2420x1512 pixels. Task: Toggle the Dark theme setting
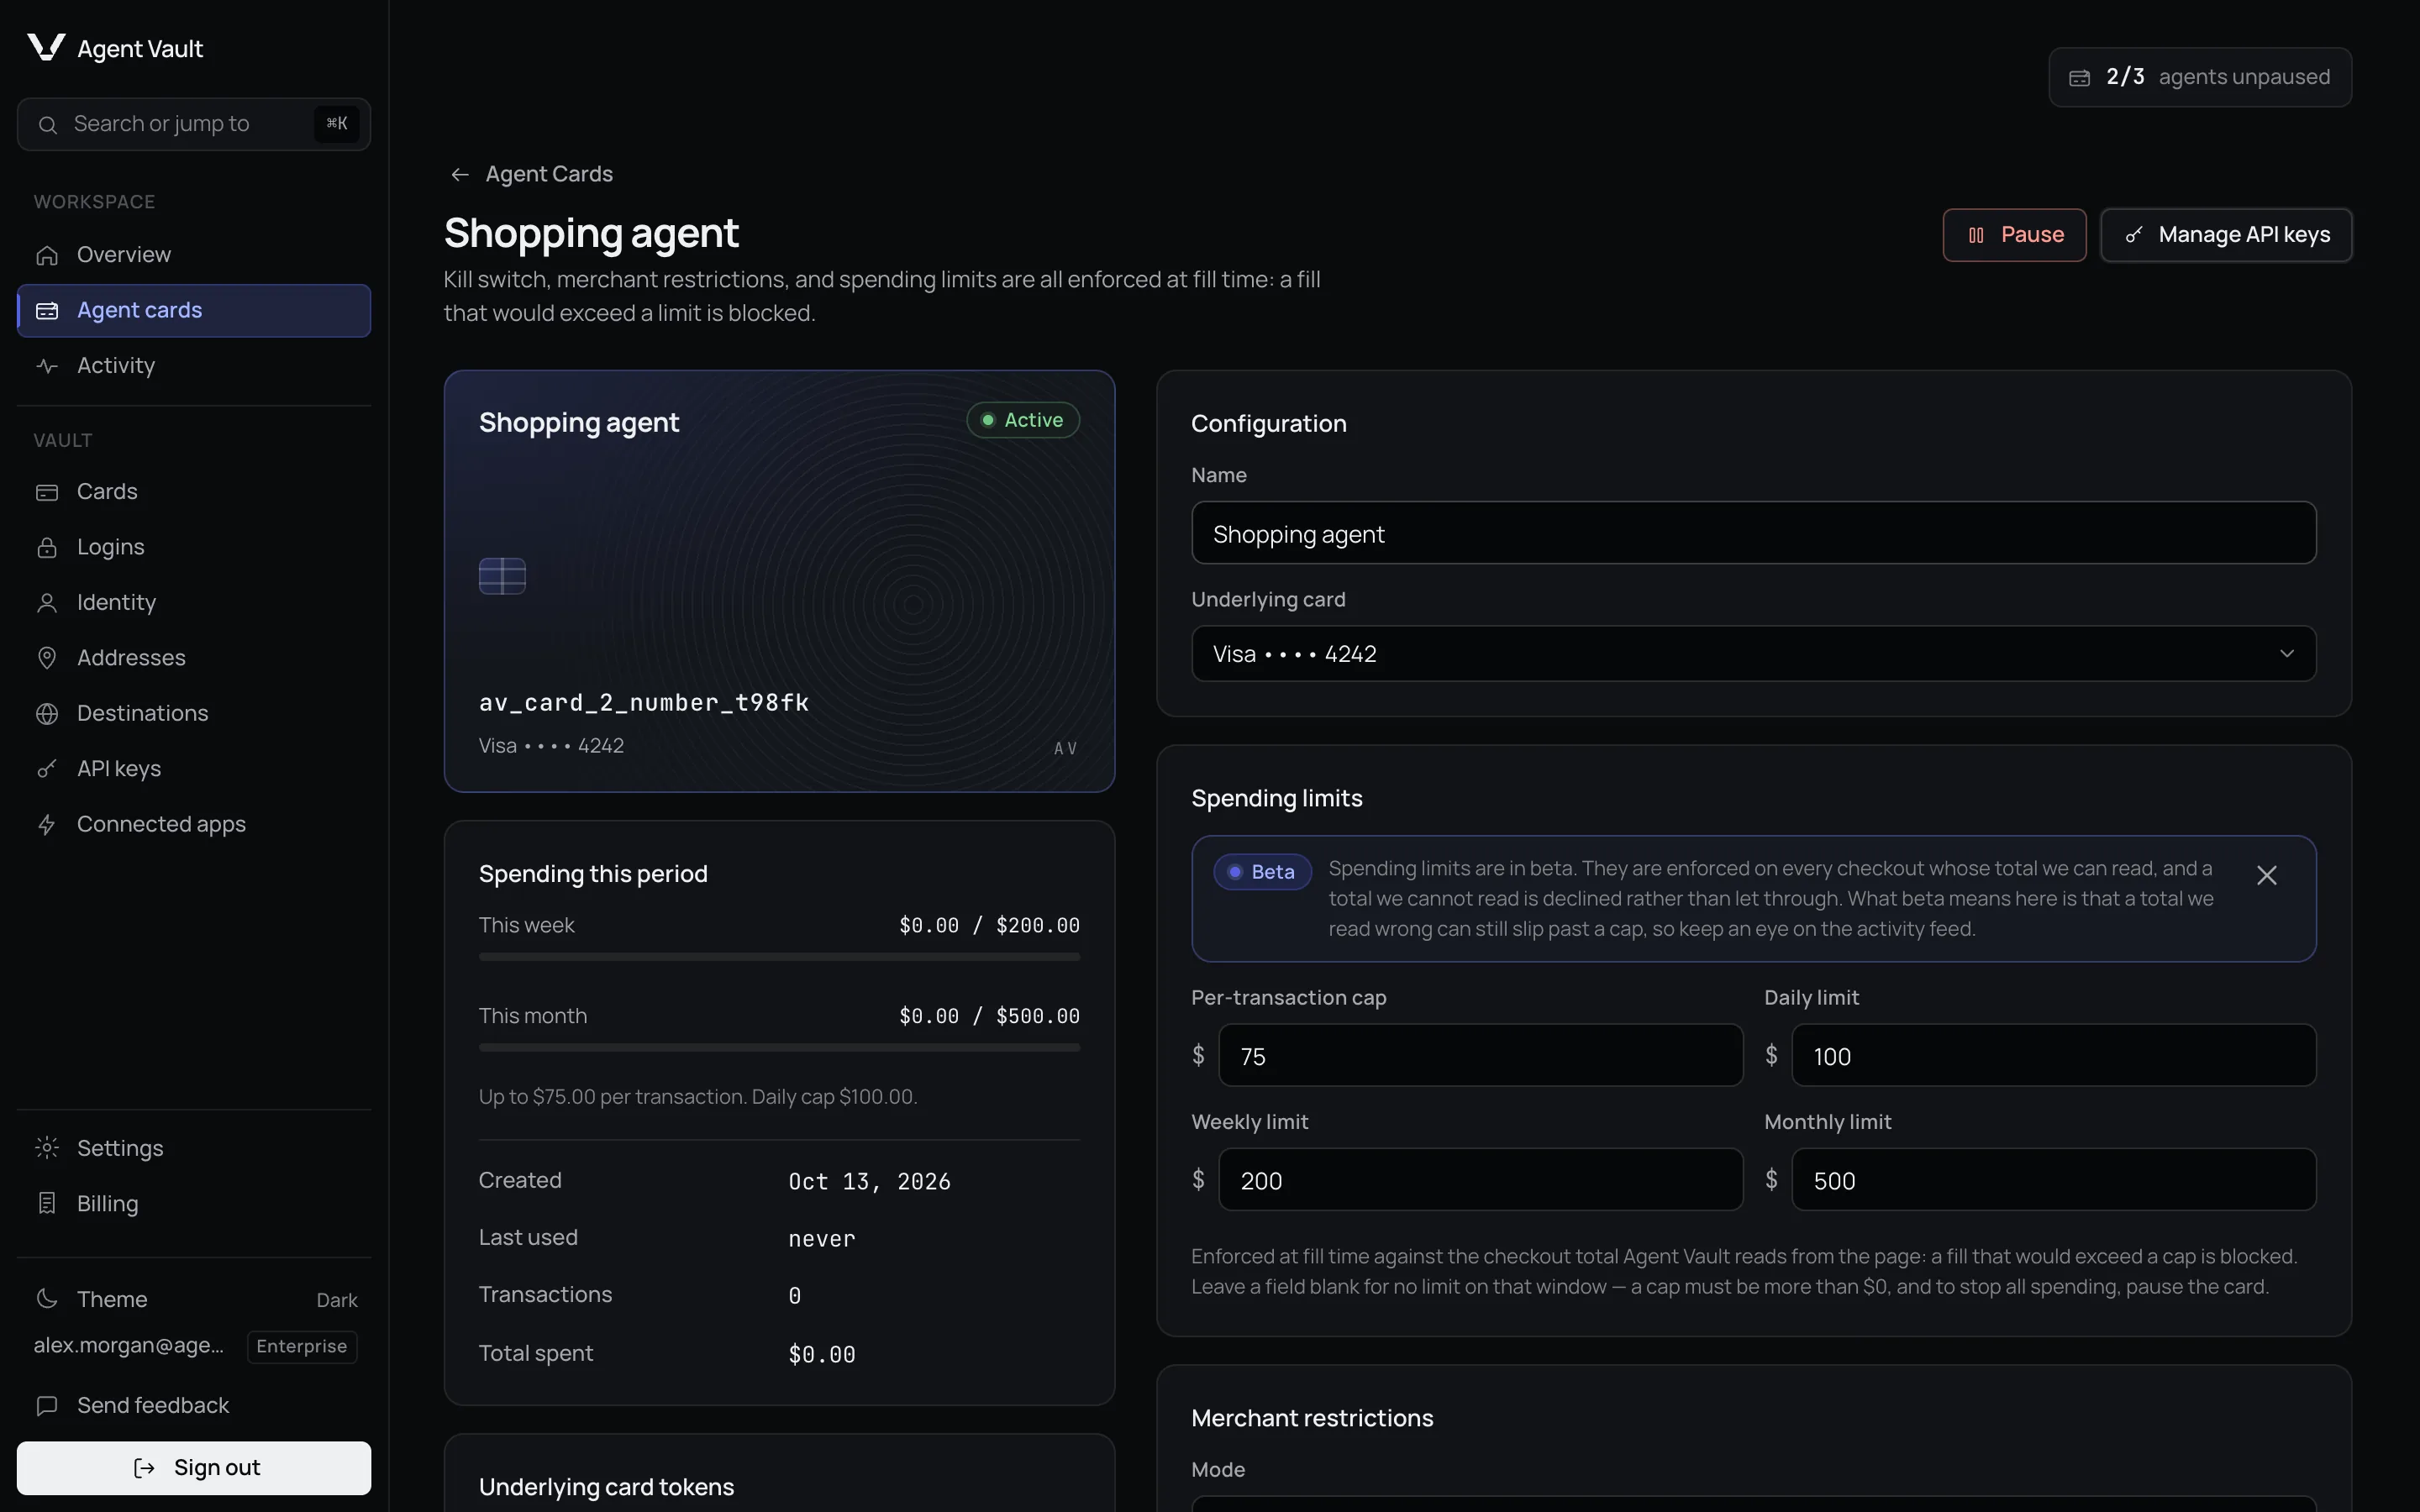pyautogui.click(x=194, y=1299)
